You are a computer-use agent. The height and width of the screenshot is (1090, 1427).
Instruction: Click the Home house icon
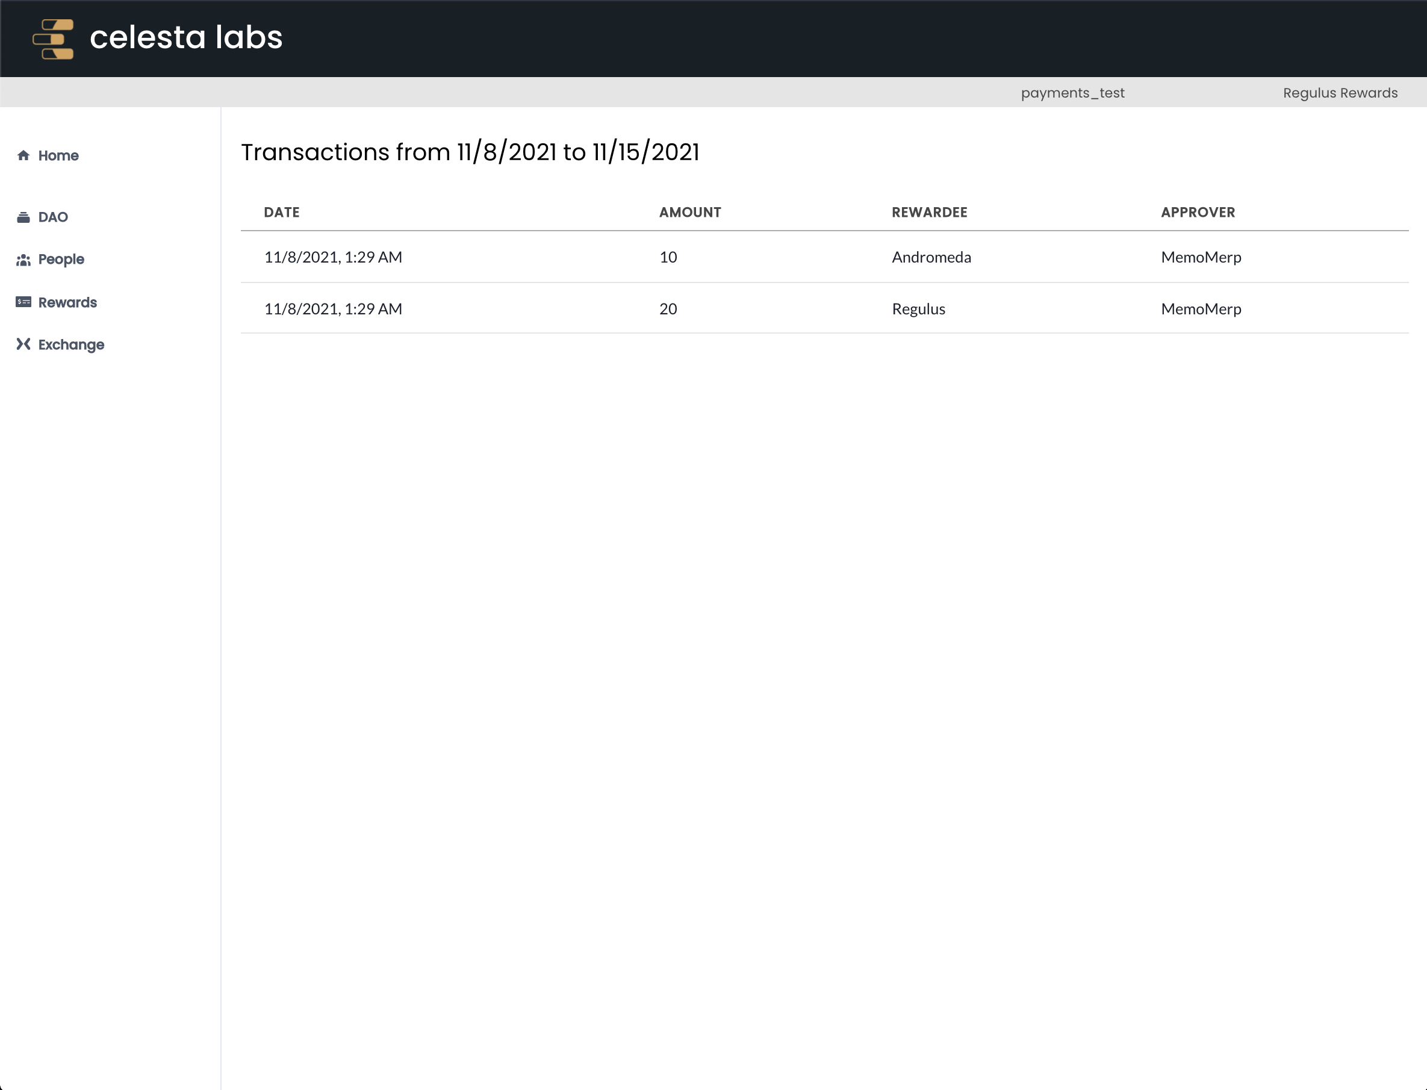pos(23,155)
